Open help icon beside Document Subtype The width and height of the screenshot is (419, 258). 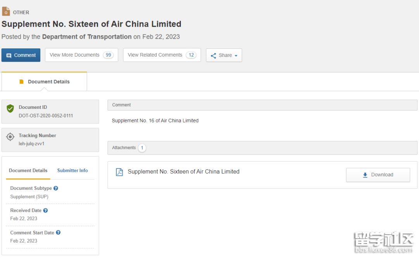[56, 188]
